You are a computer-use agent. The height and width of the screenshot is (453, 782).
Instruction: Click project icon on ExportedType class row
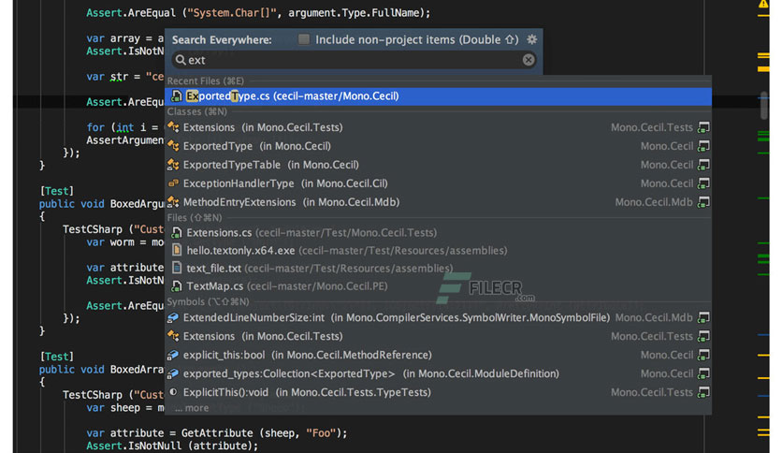[703, 146]
